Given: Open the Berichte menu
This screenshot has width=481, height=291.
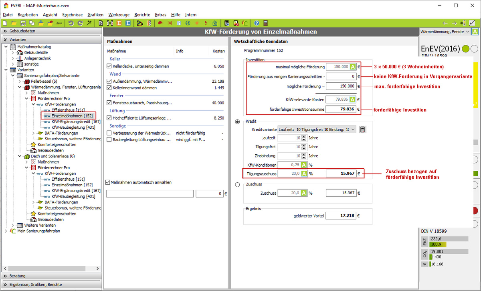Looking at the screenshot, I should coord(142,15).
